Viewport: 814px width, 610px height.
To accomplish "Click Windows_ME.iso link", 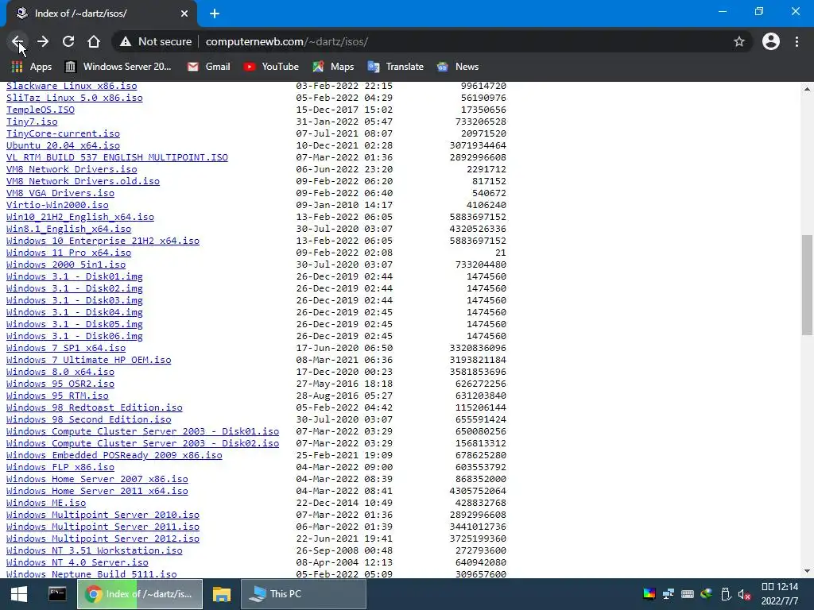I will tap(46, 503).
